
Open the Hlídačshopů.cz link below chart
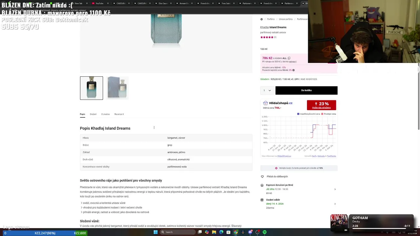(x=284, y=156)
